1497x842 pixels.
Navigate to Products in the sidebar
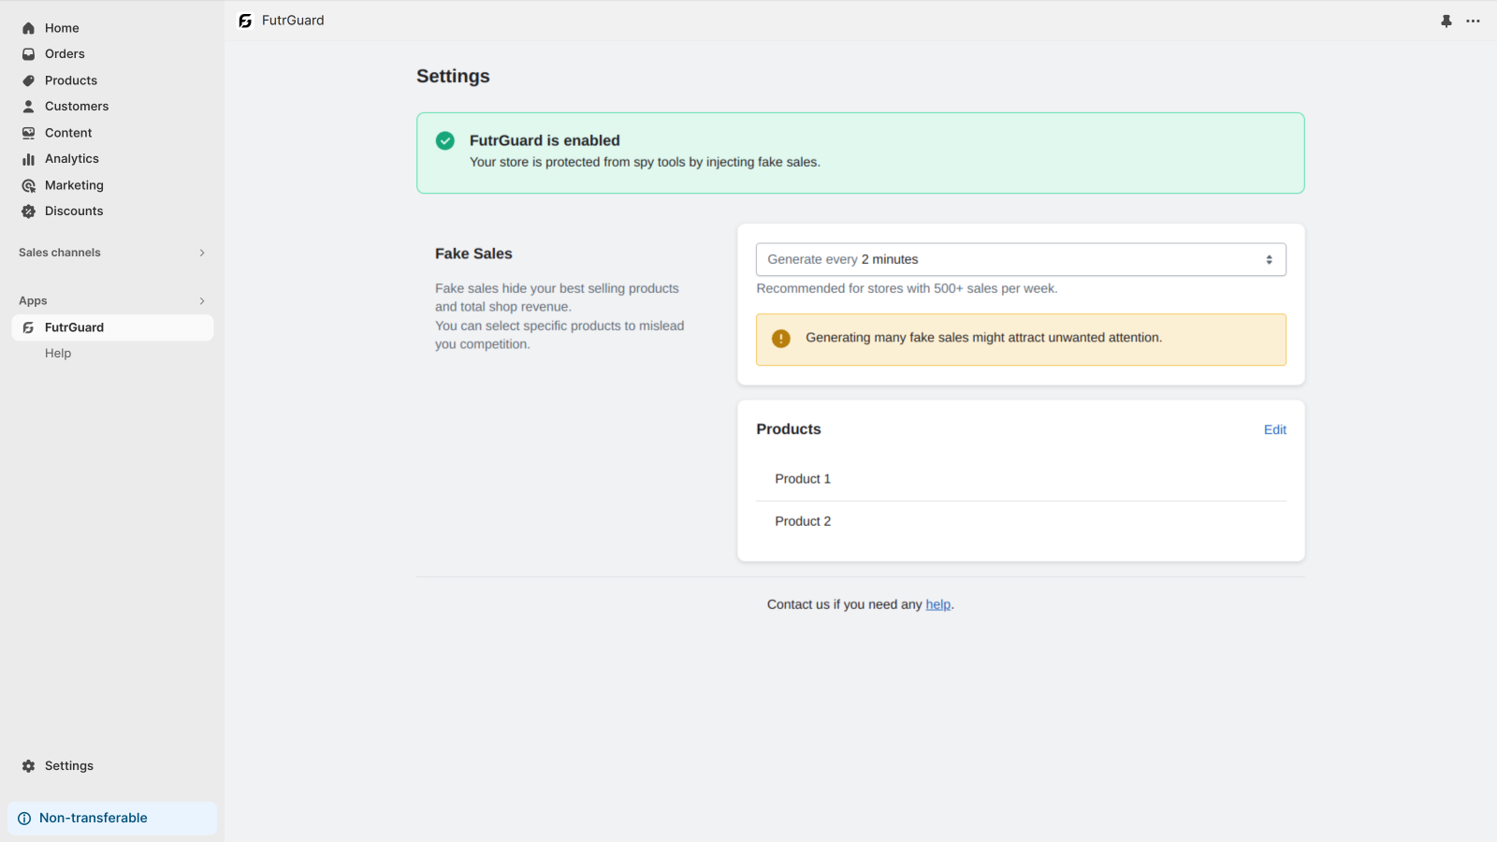tap(71, 80)
